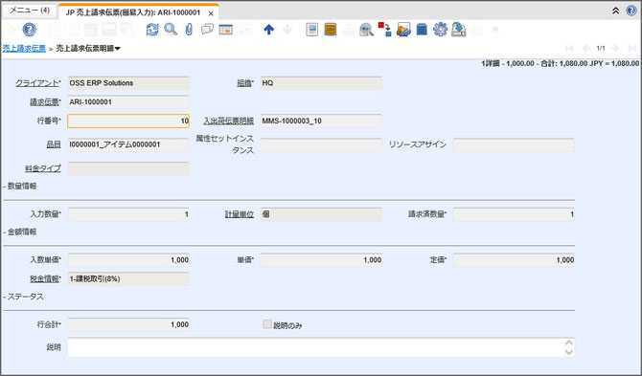The height and width of the screenshot is (376, 642).
Task: Open the Chat speech-bubble tool
Action: point(208,30)
